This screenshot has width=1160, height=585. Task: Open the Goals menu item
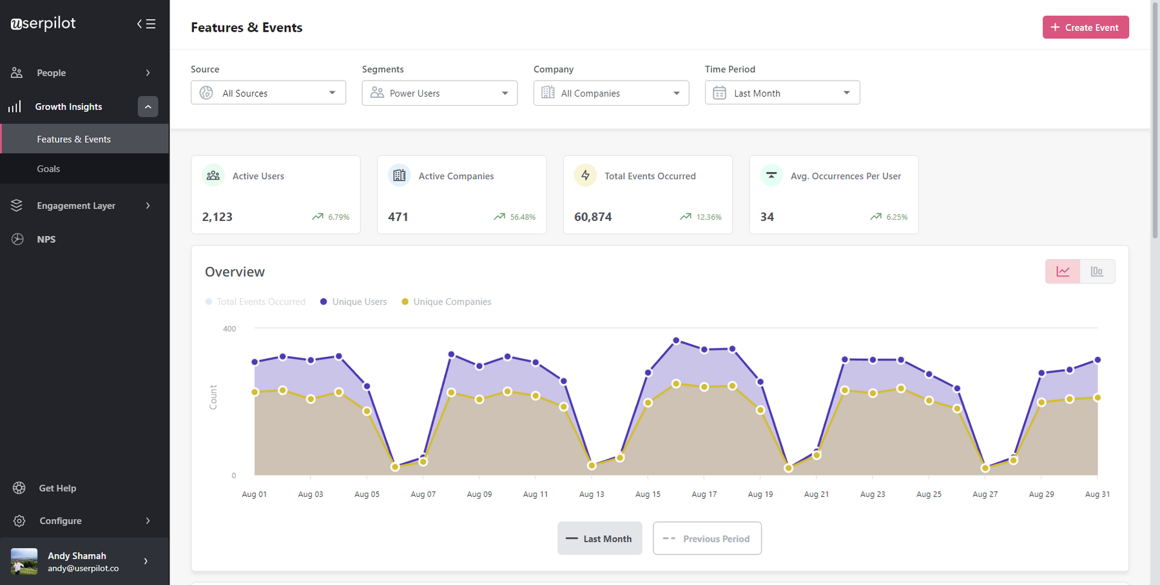coord(49,168)
